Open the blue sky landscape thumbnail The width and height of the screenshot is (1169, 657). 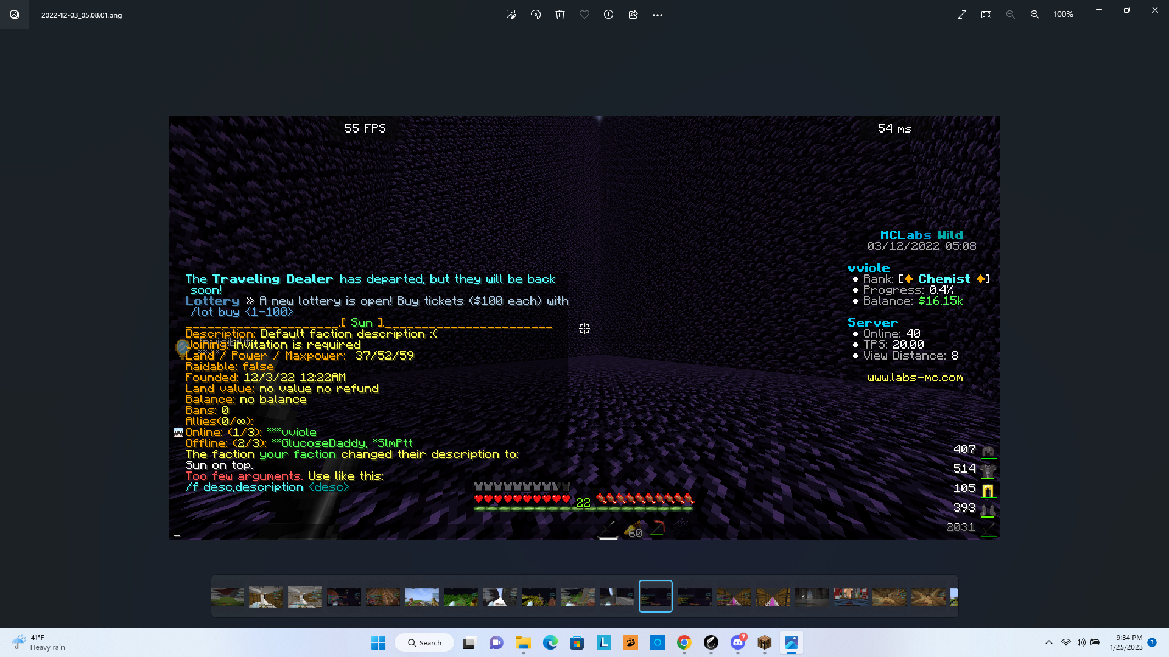[422, 597]
